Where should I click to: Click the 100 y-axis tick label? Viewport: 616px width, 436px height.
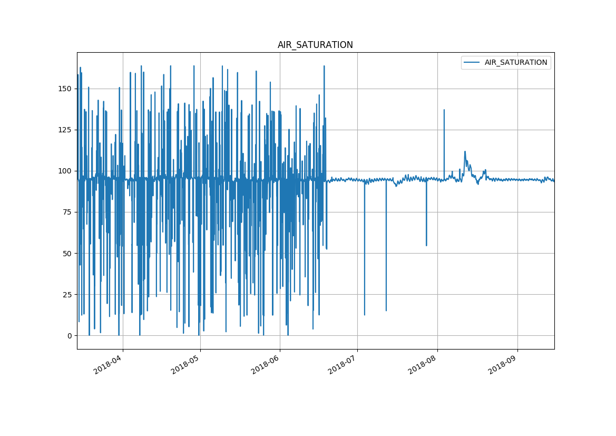pyautogui.click(x=66, y=171)
